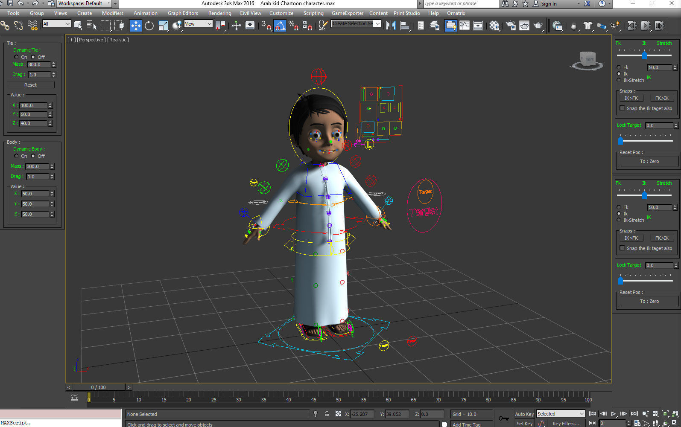The image size is (681, 427).
Task: Select the Link tool in main toolbar
Action: coord(5,26)
